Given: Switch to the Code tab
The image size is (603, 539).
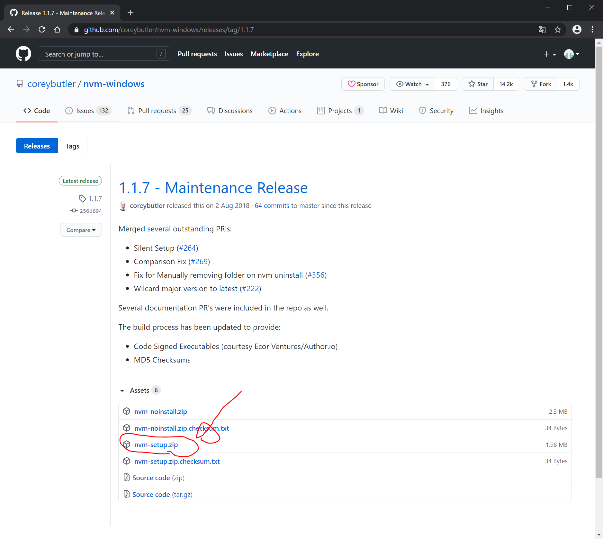Looking at the screenshot, I should tap(37, 111).
